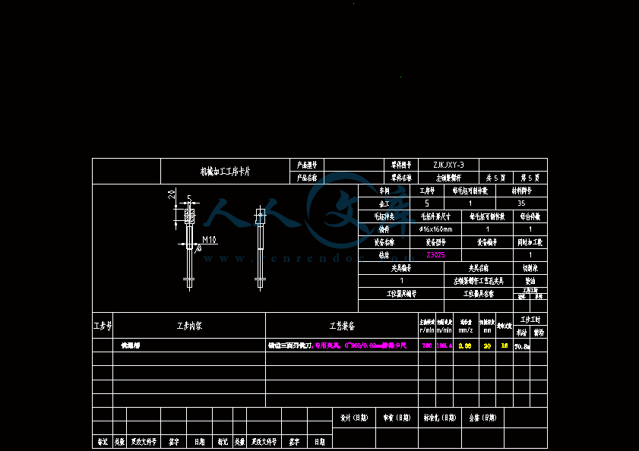Image resolution: width=639 pixels, height=451 pixels.
Task: Click the 设备名称 header cell
Action: [384, 242]
